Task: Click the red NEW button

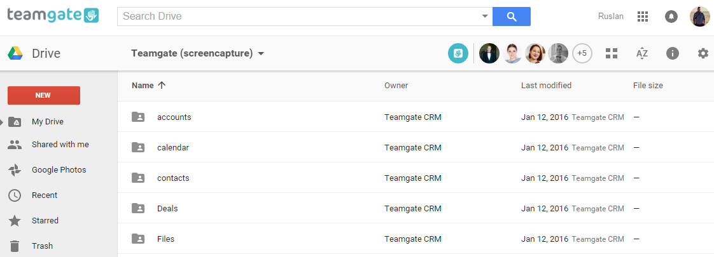Action: [x=44, y=95]
